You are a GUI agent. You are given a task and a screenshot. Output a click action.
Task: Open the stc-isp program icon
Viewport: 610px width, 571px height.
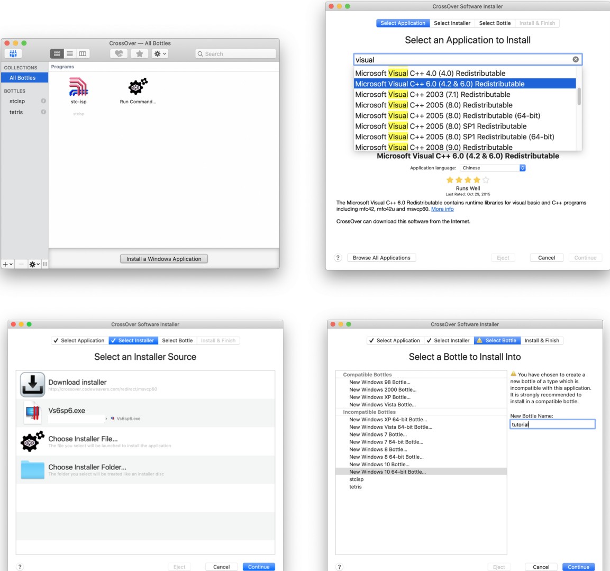(x=79, y=86)
